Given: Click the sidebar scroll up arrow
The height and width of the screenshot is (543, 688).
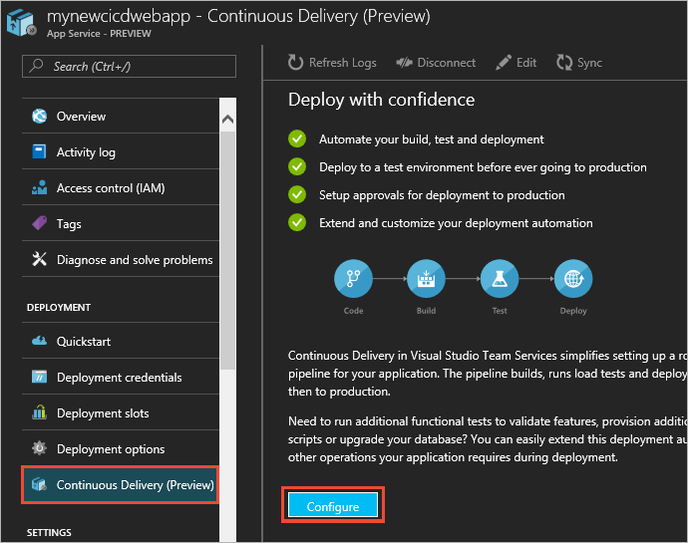Looking at the screenshot, I should (227, 119).
